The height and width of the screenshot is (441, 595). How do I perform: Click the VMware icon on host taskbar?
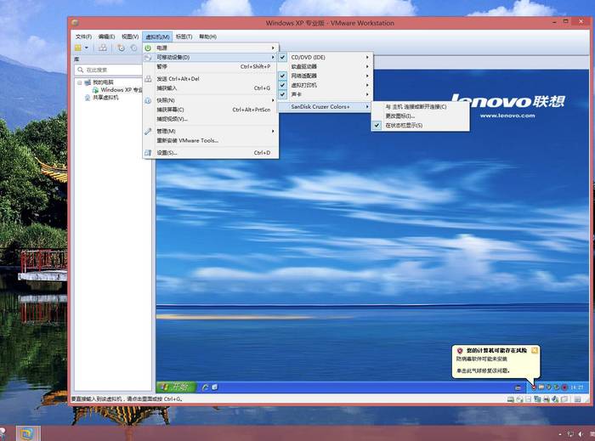[x=27, y=434]
